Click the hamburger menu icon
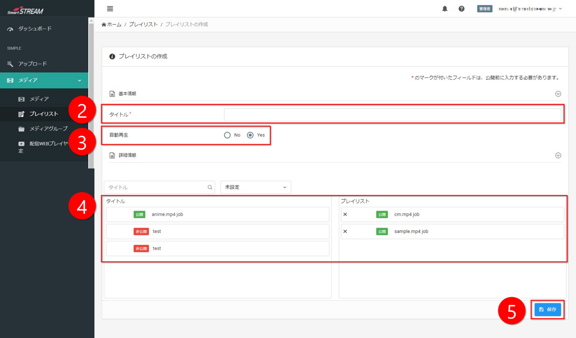 (110, 9)
